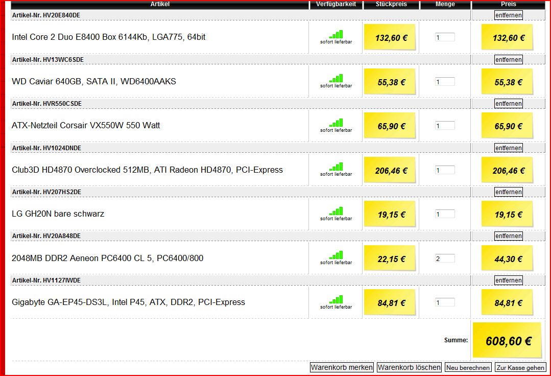This screenshot has width=551, height=376.
Task: Click Artikel-Nr. HV20A848DE
Action: (46, 236)
